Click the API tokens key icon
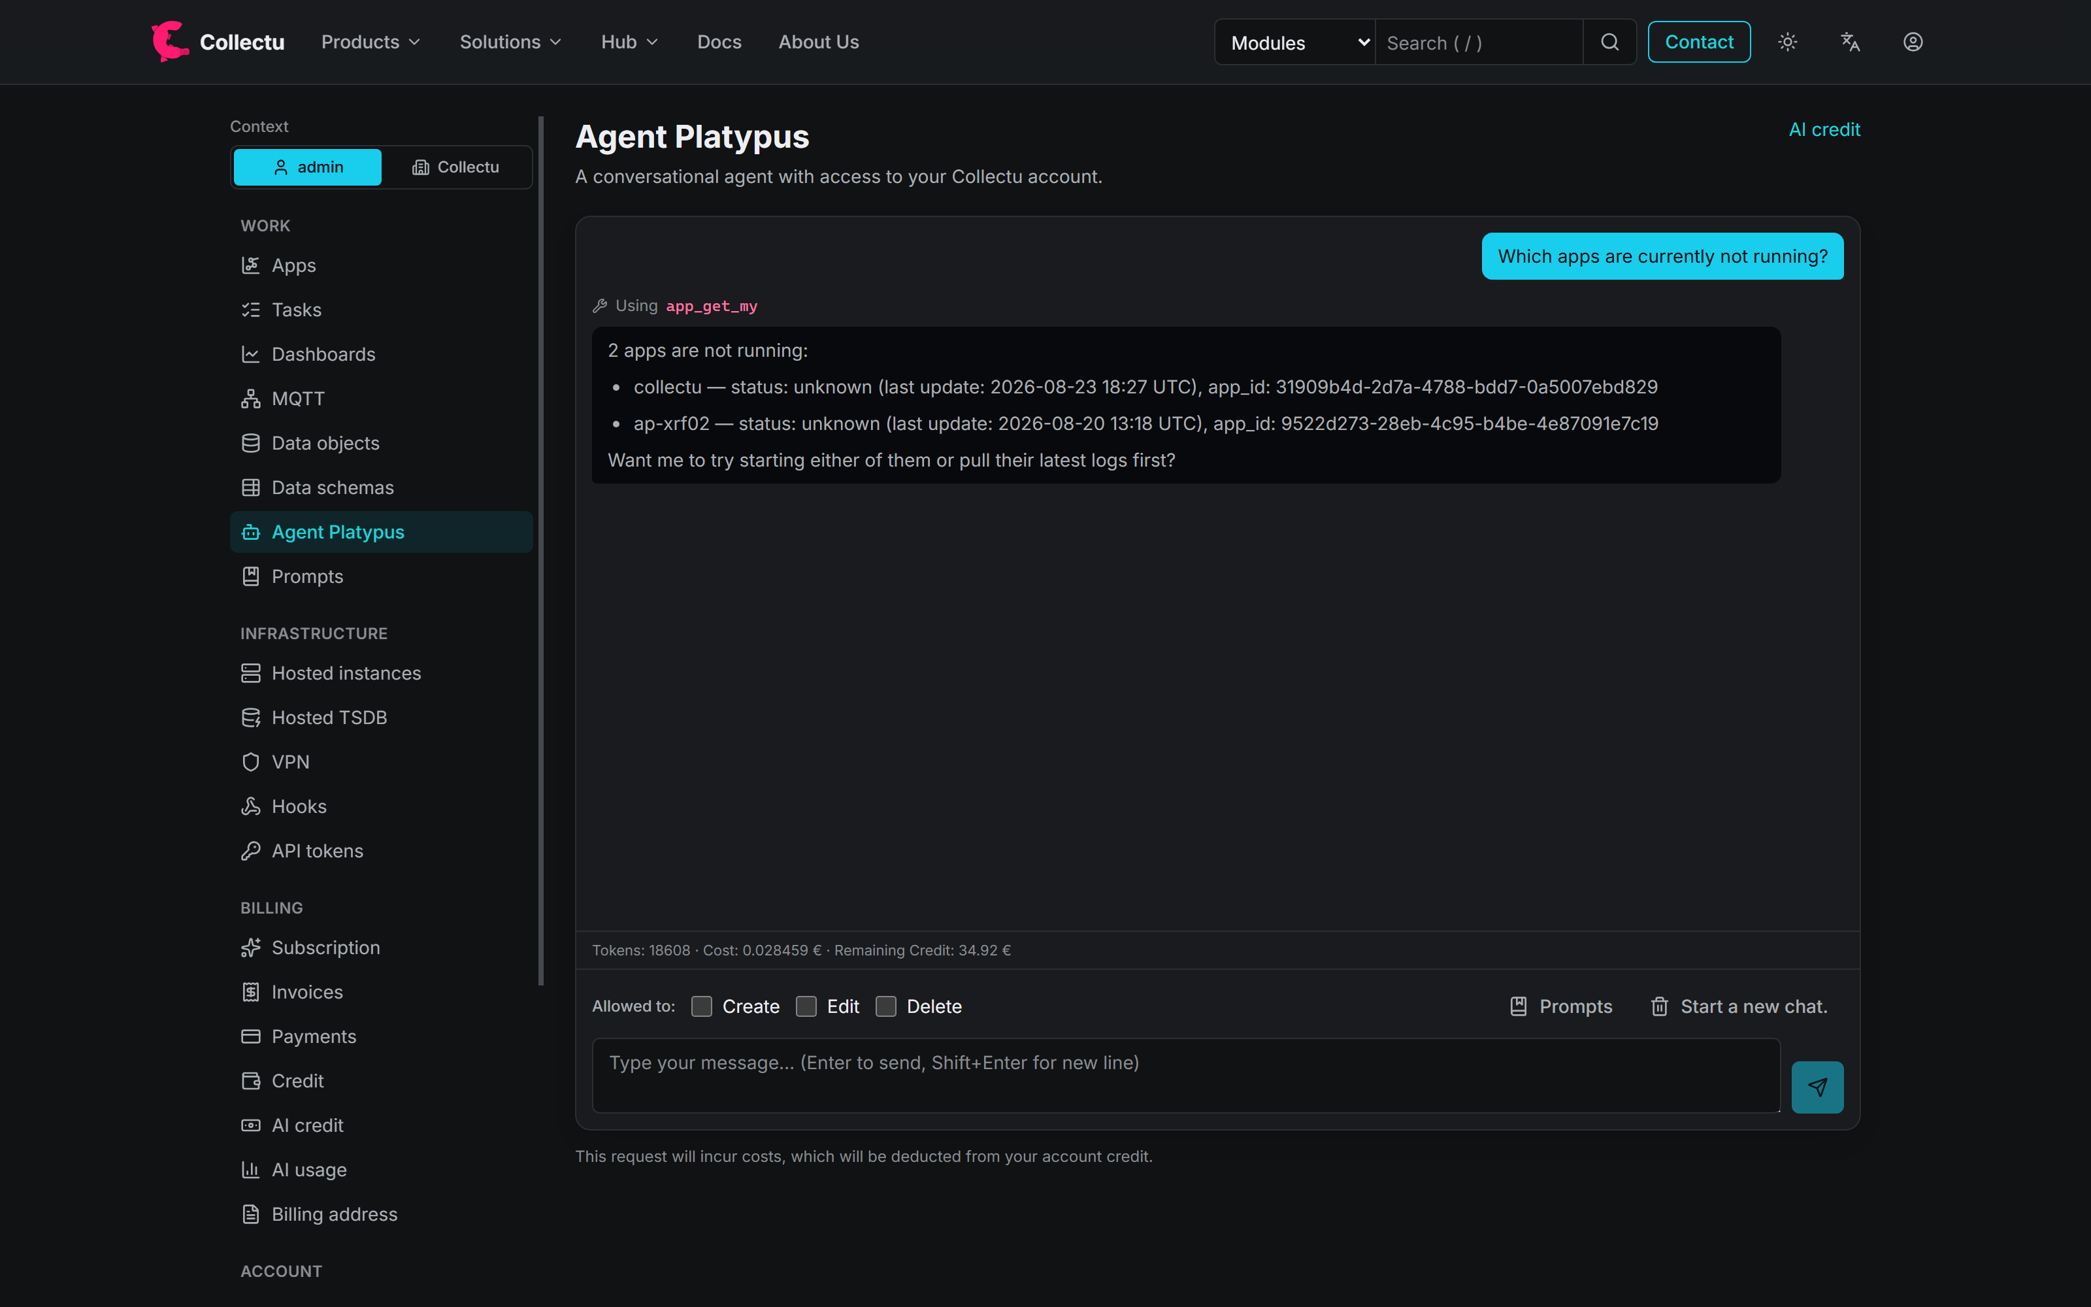This screenshot has width=2091, height=1307. (x=250, y=852)
